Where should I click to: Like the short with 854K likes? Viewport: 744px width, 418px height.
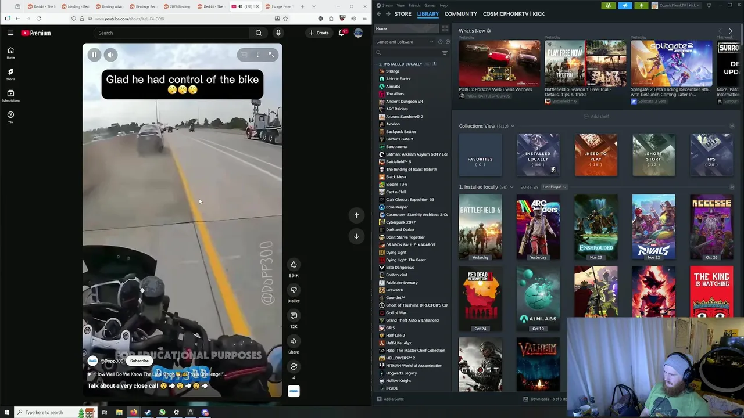(x=294, y=265)
